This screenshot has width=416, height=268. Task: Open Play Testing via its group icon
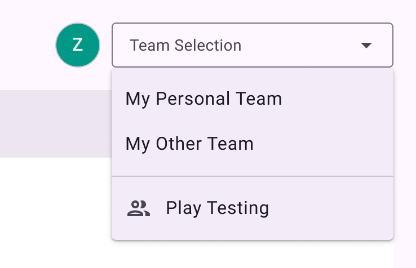[139, 208]
